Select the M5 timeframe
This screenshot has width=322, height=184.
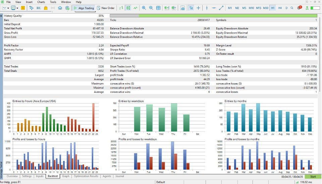[x=244, y=8]
